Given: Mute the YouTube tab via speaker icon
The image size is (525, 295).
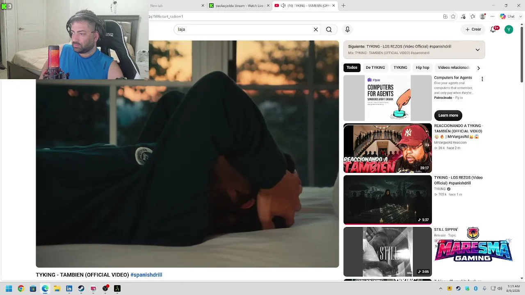Looking at the screenshot, I should click(283, 6).
